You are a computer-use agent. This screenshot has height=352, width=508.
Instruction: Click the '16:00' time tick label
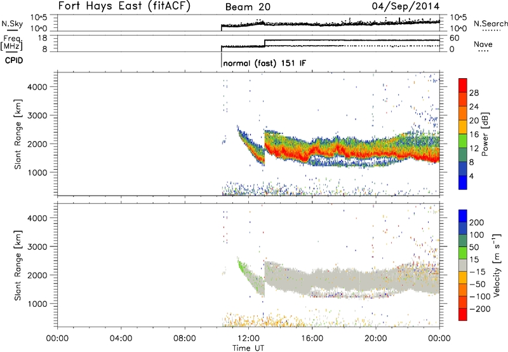click(x=312, y=339)
